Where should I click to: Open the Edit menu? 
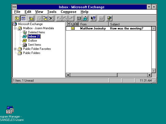click(28, 12)
